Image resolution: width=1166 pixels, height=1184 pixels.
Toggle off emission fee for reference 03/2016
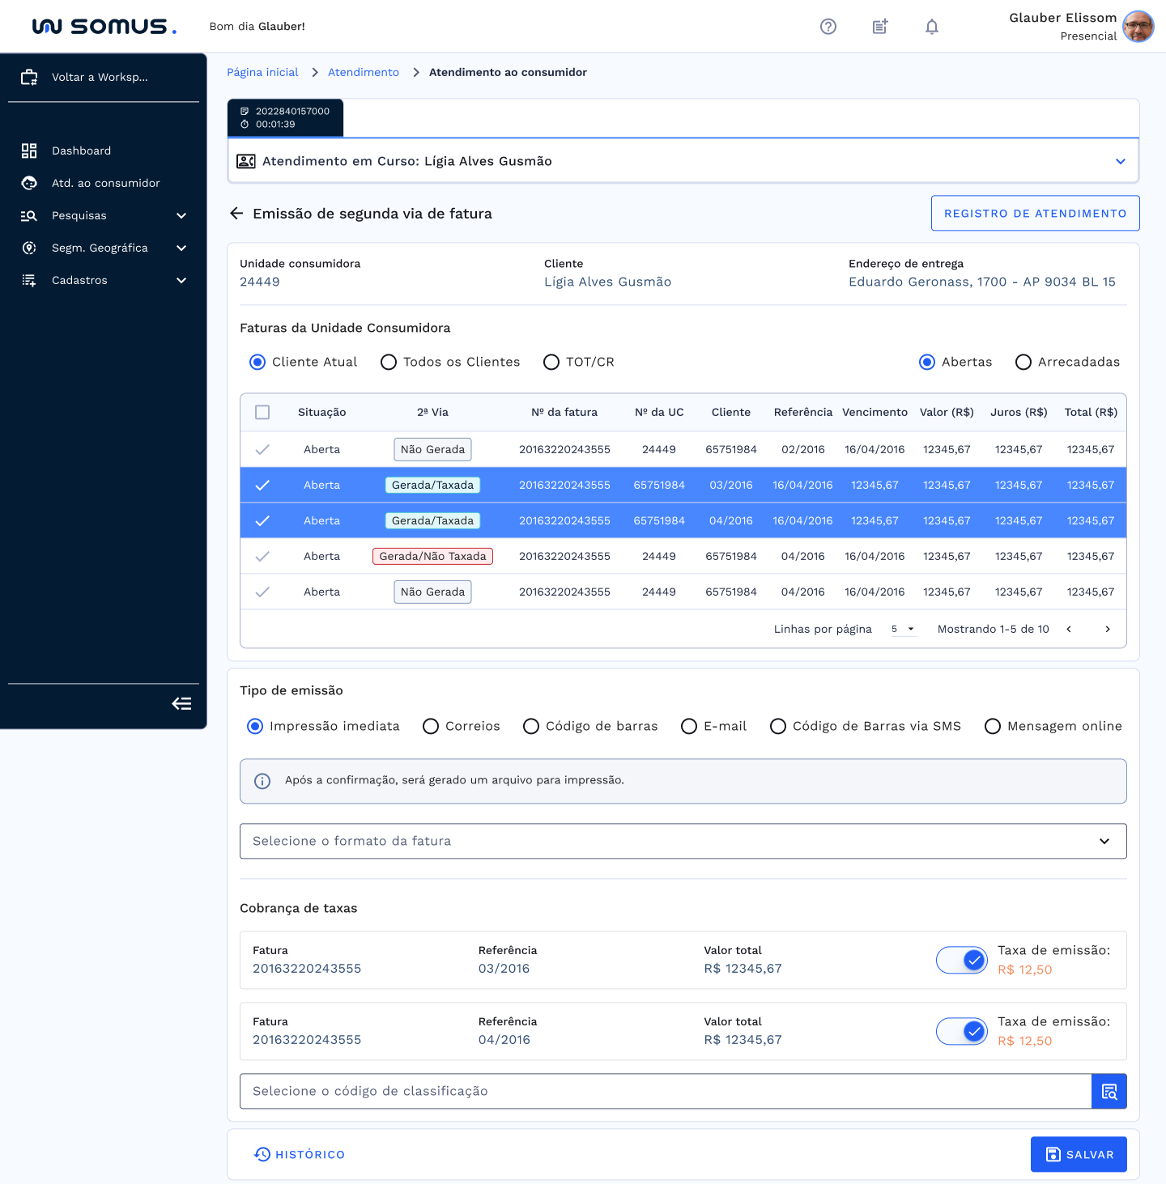click(962, 961)
